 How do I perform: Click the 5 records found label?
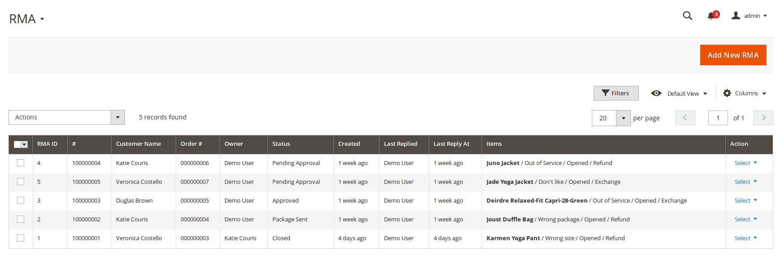click(163, 117)
